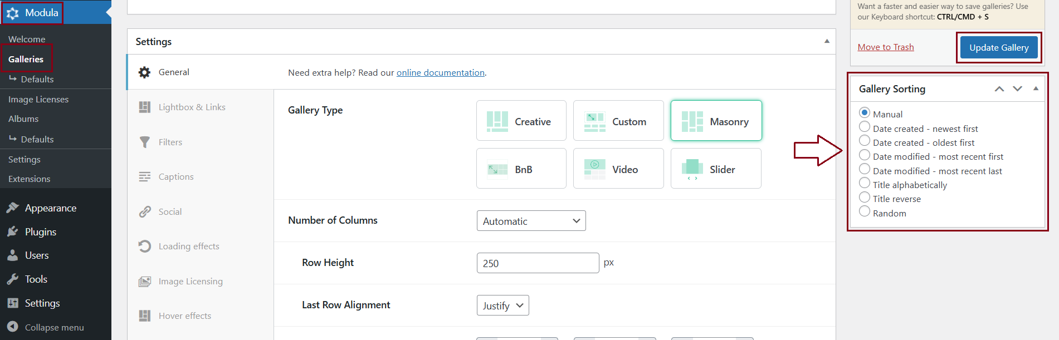This screenshot has width=1059, height=340.
Task: Click the Social link chain icon
Action: pyautogui.click(x=145, y=212)
